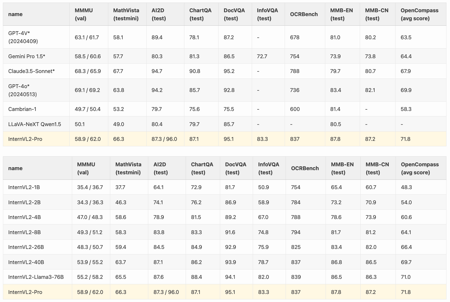
Task: Click the InternVL2-Llama3-76B model name
Action: tap(36, 277)
